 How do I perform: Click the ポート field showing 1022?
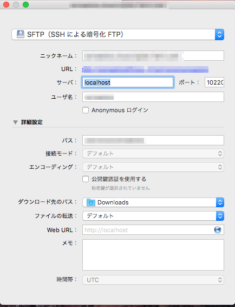pos(214,82)
